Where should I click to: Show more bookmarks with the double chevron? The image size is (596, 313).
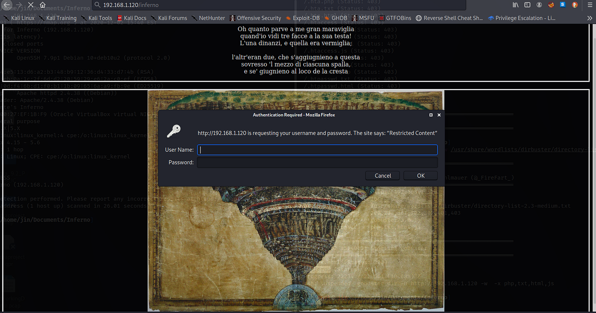pos(590,18)
